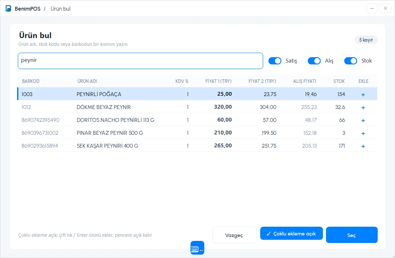Toggle the Alış switch

[314, 61]
